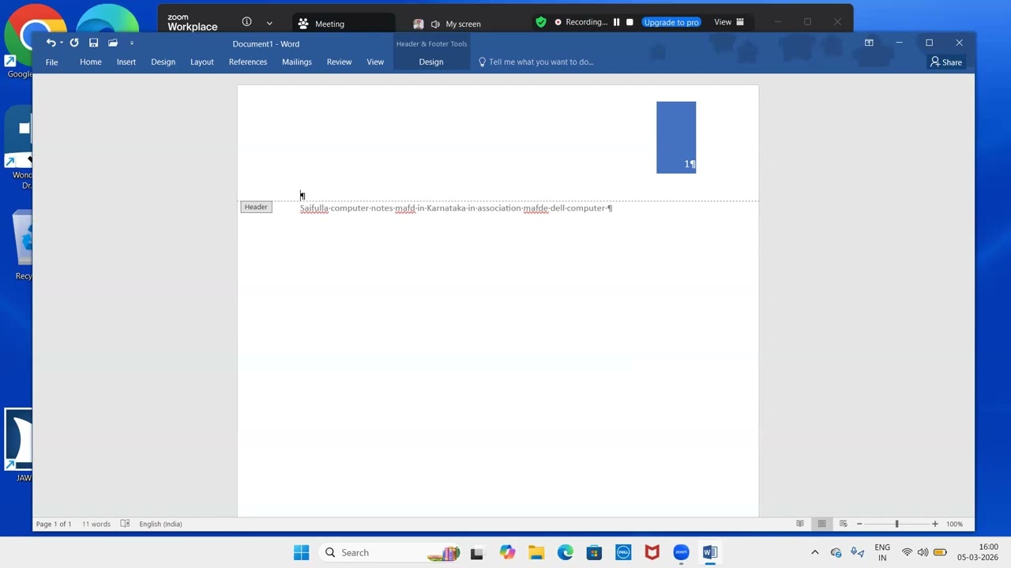Click the info icon in Zoom Workplace bar
This screenshot has height=568, width=1011.
coord(246,22)
